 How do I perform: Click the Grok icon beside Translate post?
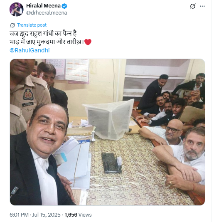click(x=12, y=25)
